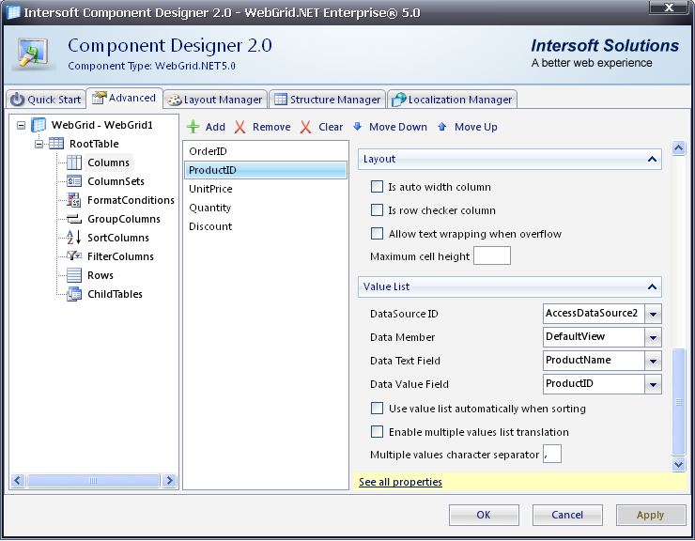Click the tree scrollbar right arrow
The width and height of the screenshot is (695, 541).
coord(169,480)
